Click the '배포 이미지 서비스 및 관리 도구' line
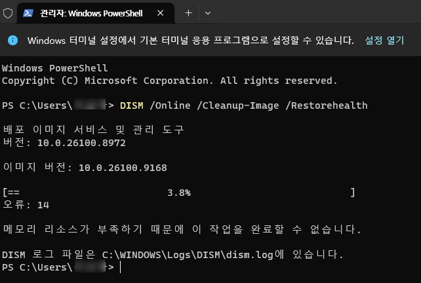 point(93,130)
